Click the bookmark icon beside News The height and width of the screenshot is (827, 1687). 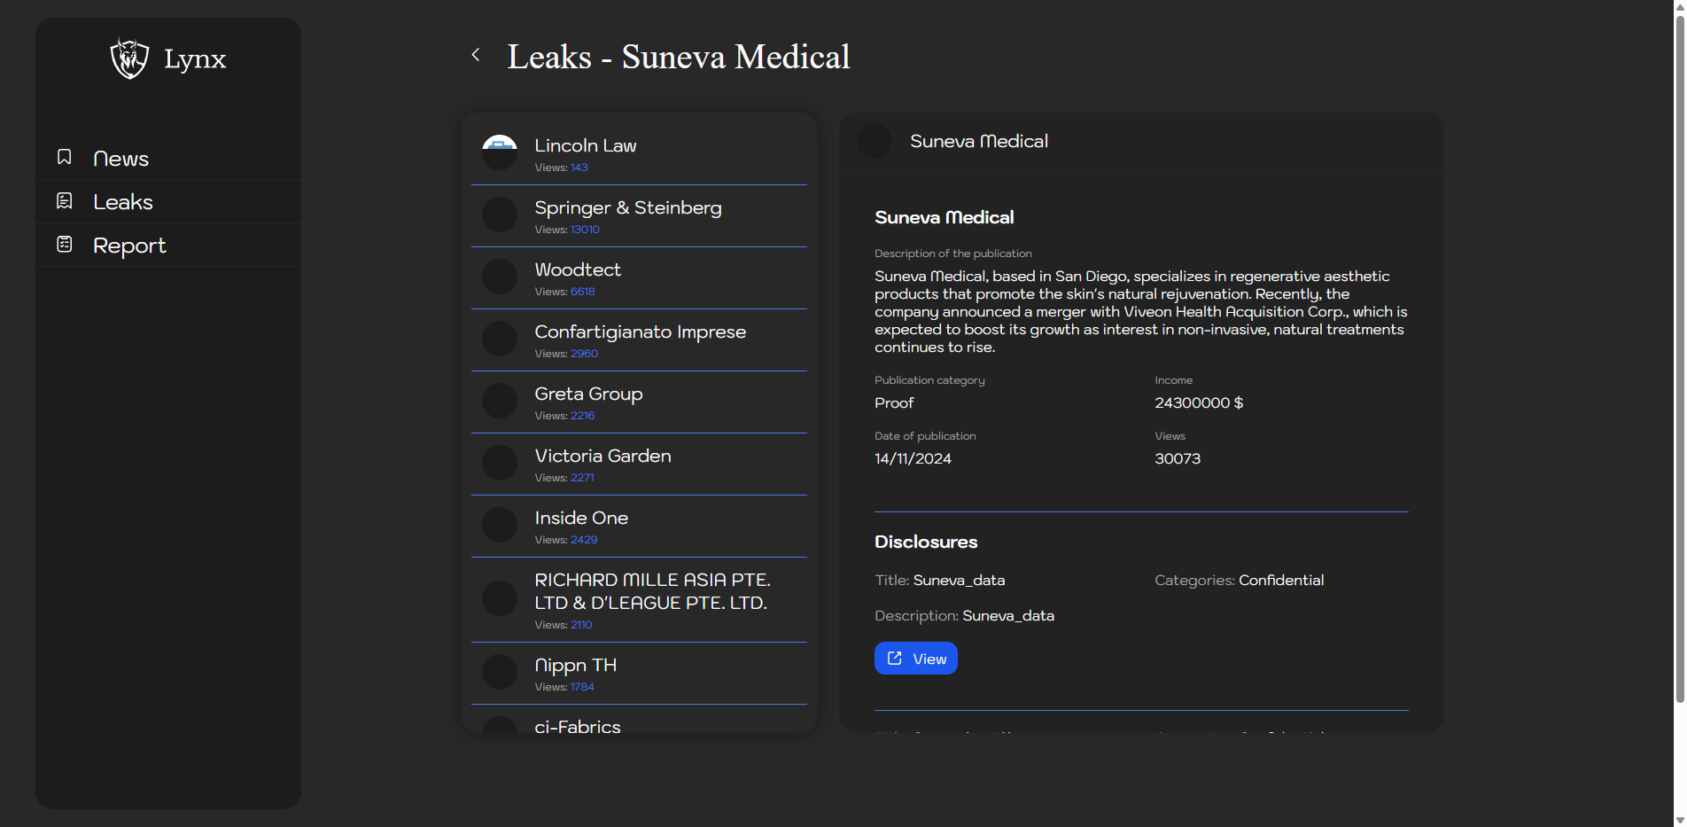pyautogui.click(x=65, y=157)
